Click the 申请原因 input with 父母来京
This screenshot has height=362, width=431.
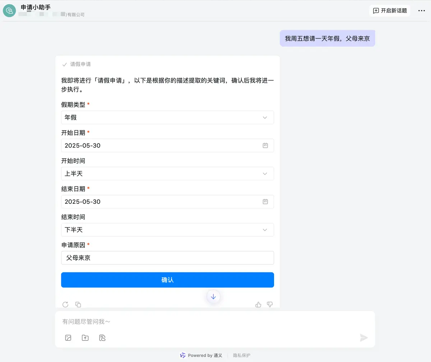point(167,258)
